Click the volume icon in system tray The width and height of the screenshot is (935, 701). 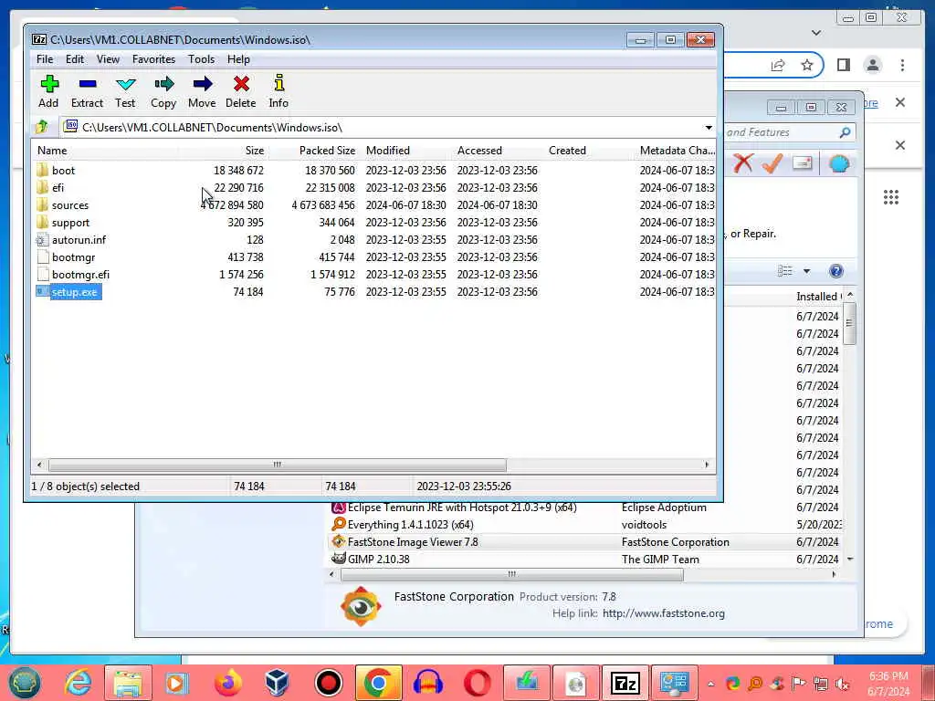843,684
